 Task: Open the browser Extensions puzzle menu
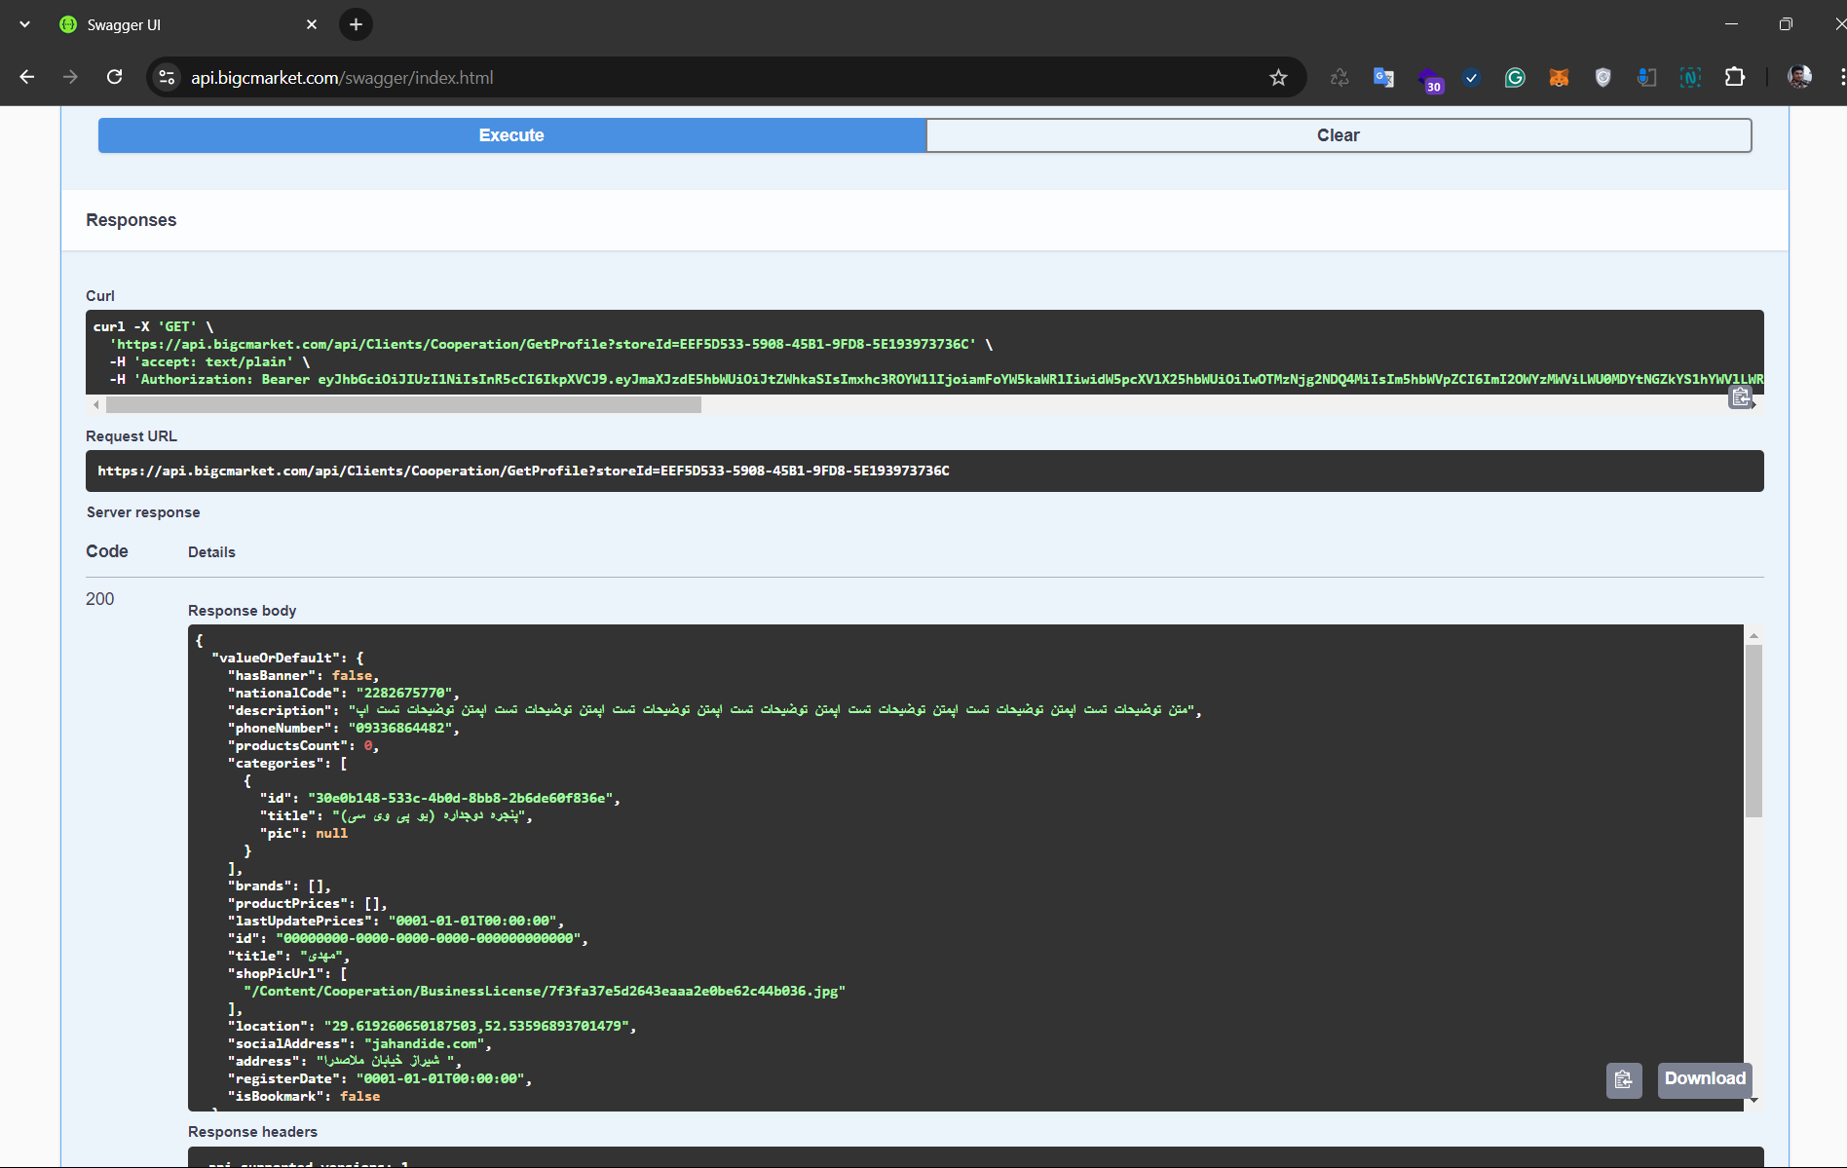tap(1735, 78)
